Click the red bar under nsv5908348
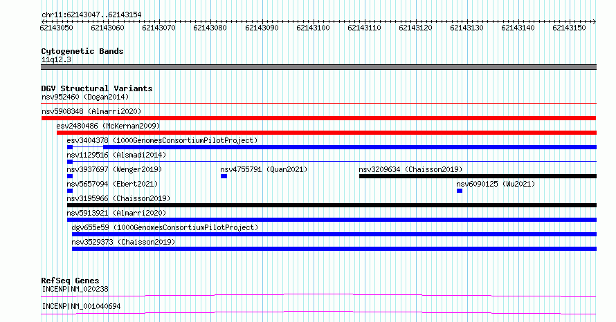616x322 pixels. (318, 118)
